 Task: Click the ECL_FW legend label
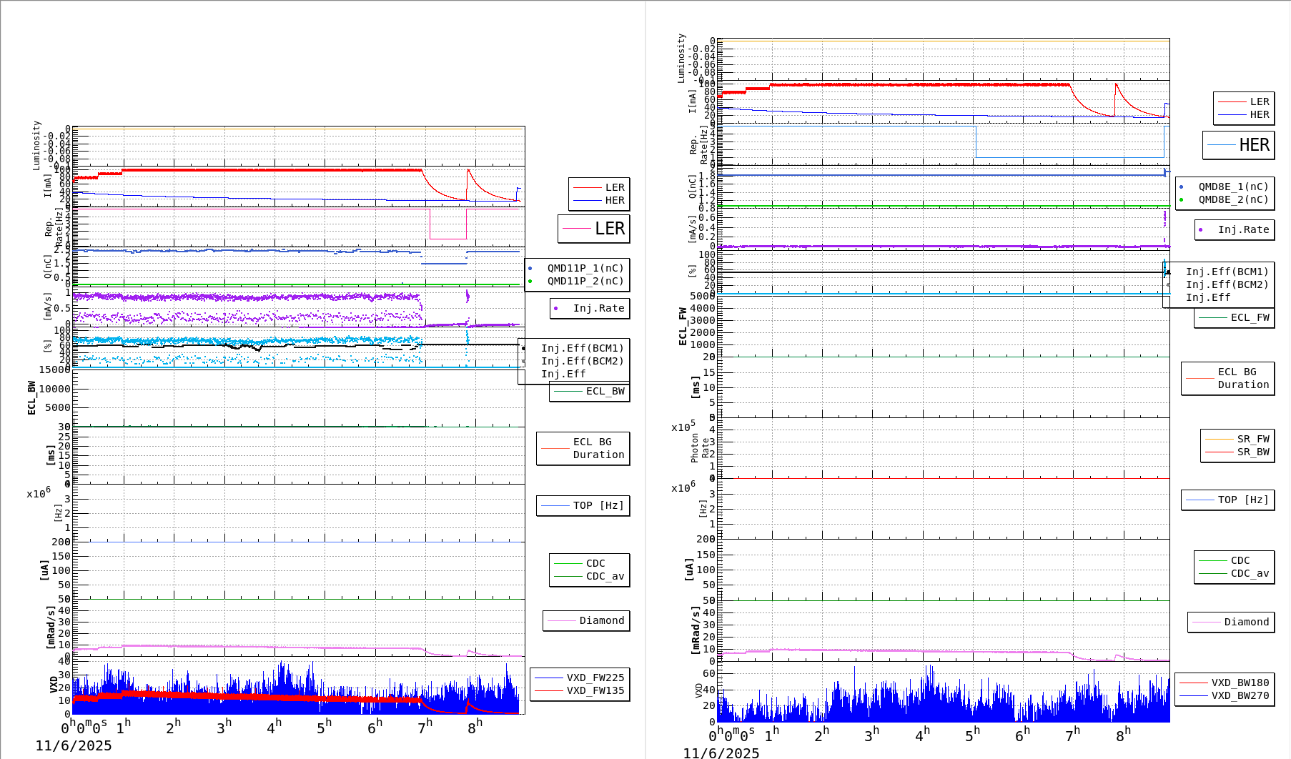point(1250,317)
